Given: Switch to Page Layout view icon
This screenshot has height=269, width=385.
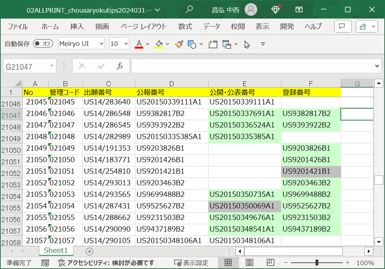Looking at the screenshot, I should coord(249,263).
